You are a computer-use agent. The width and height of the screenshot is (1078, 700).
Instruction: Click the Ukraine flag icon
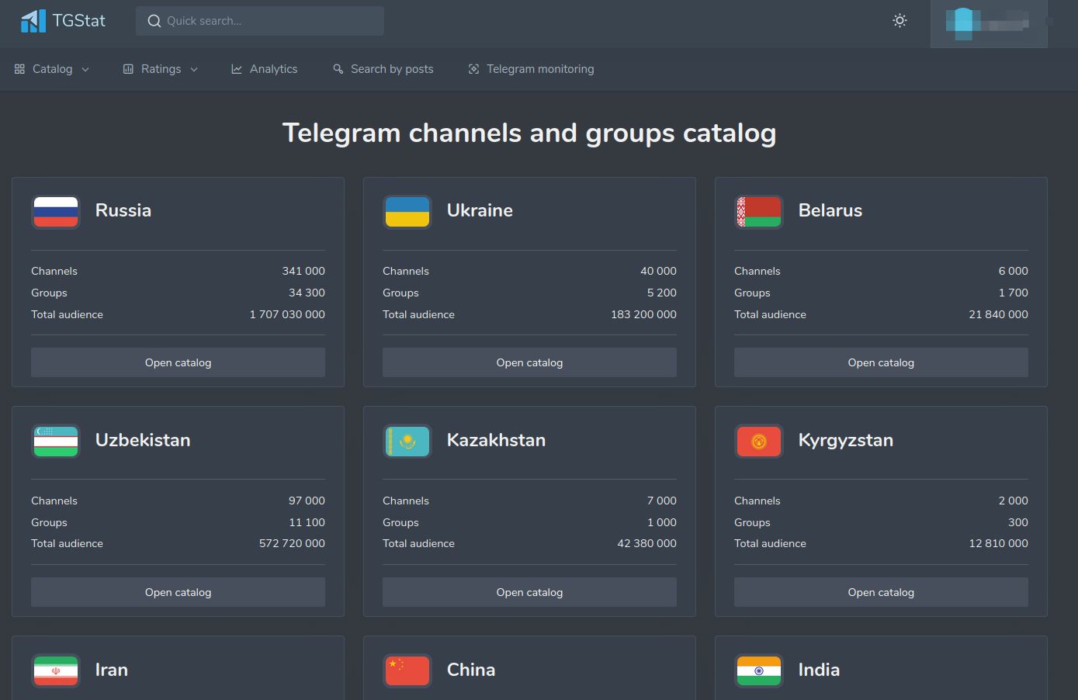click(407, 211)
